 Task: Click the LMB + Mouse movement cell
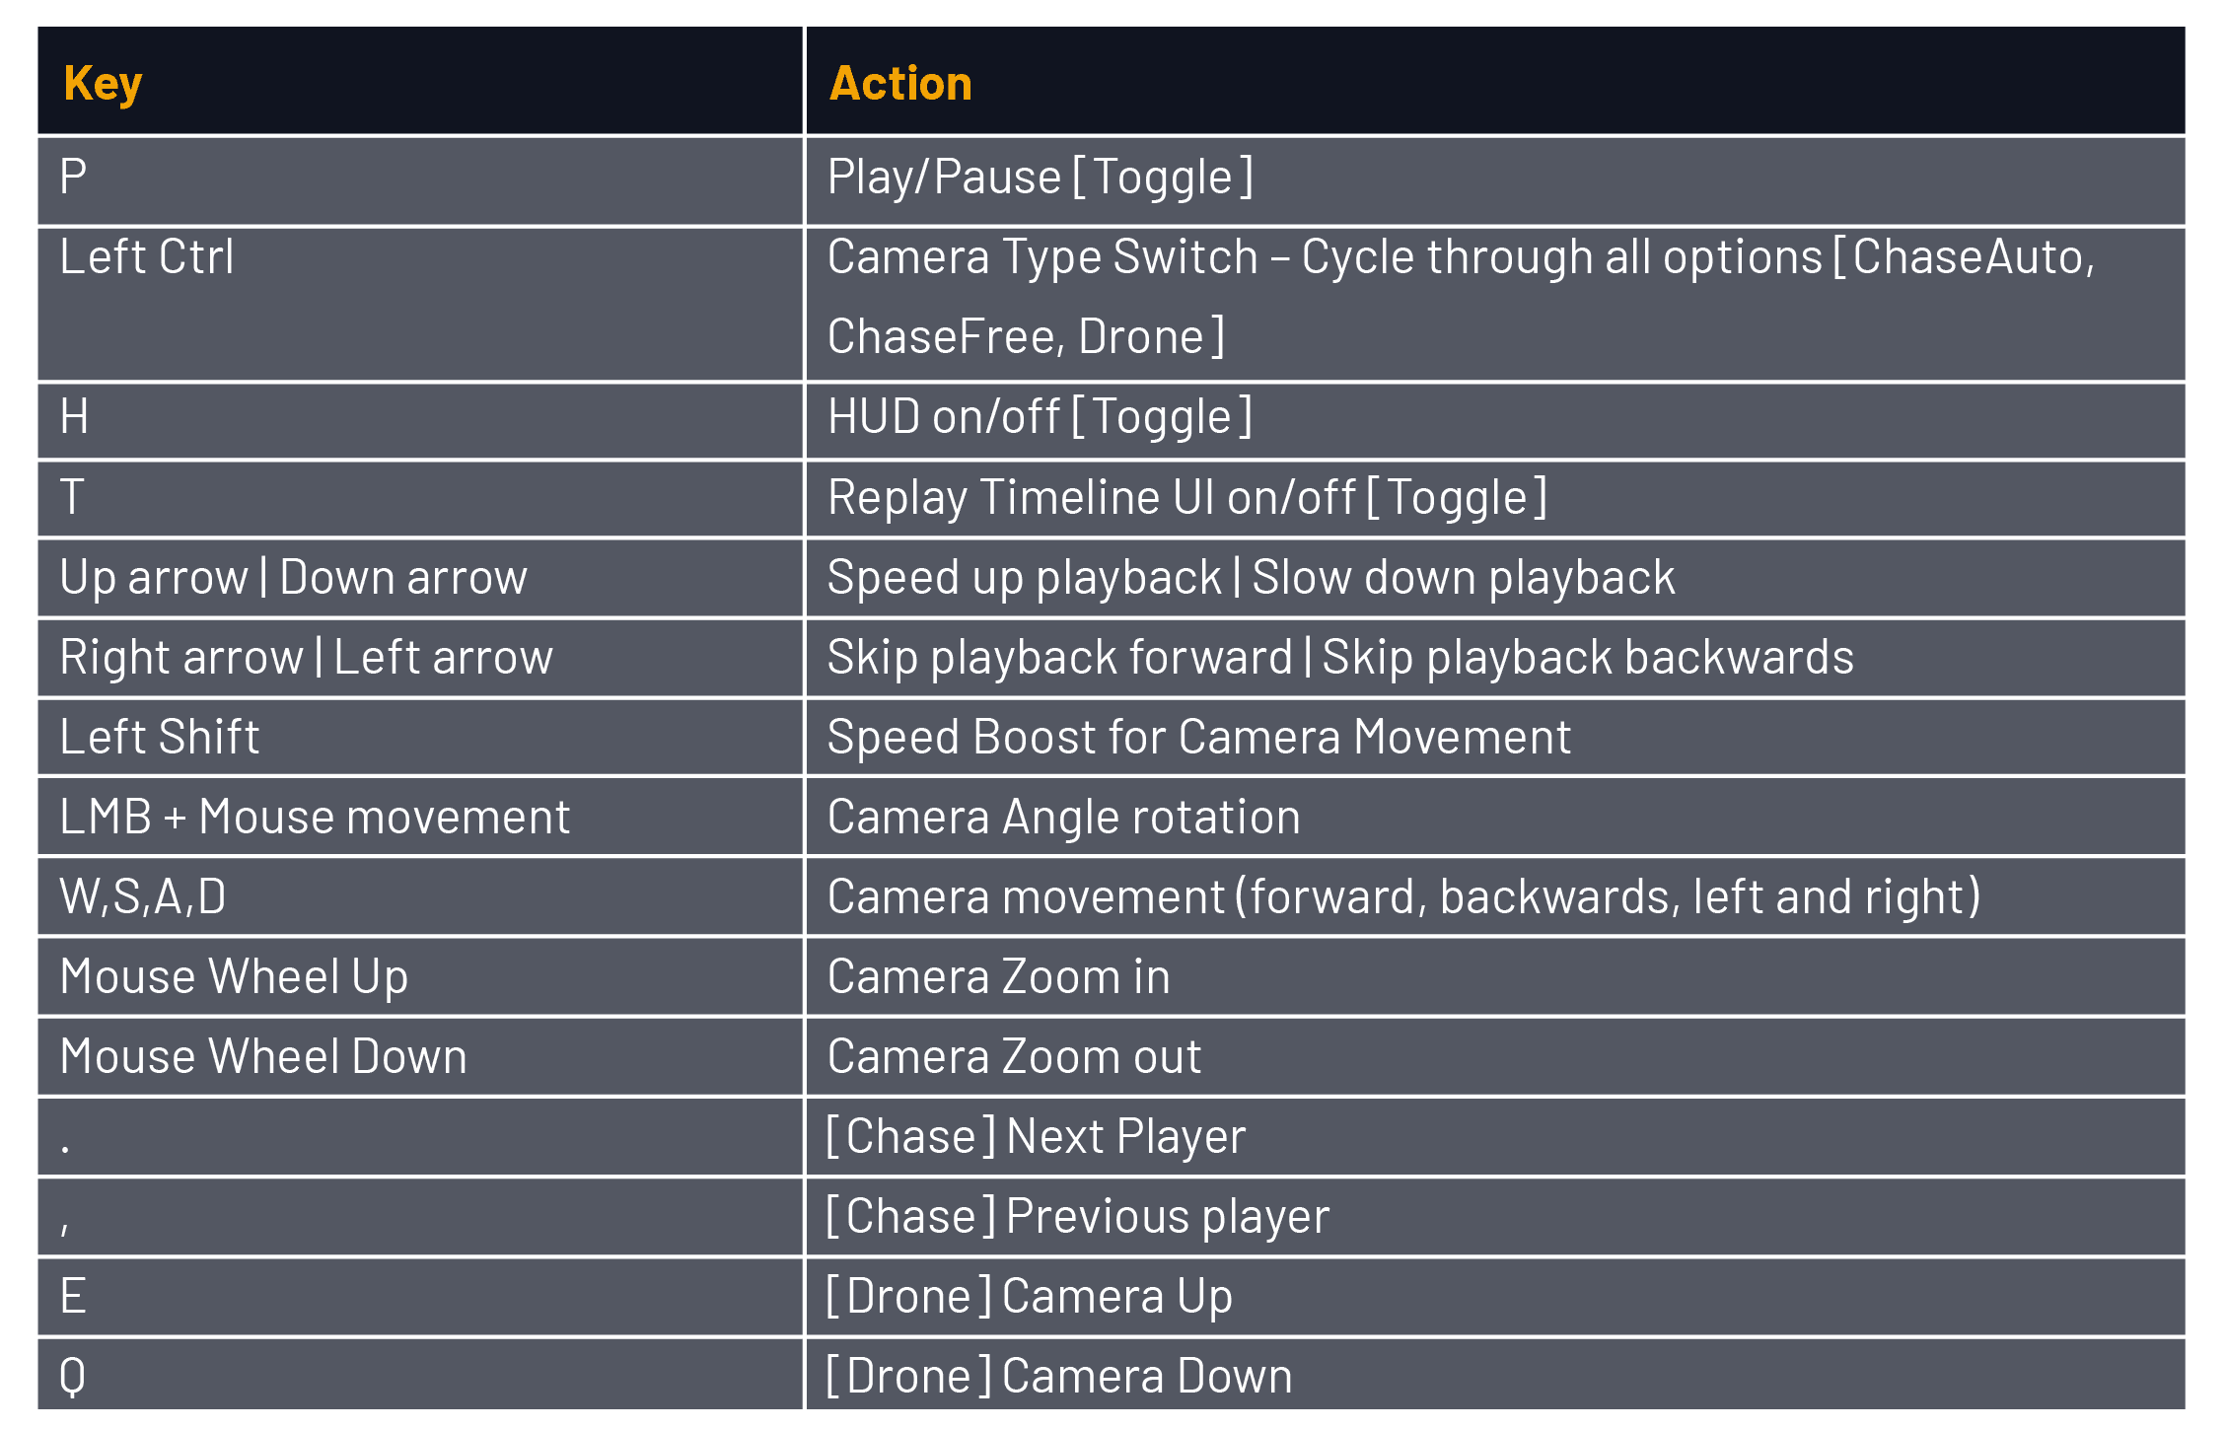[x=315, y=817]
